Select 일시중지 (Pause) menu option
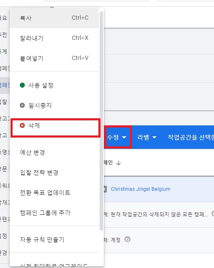The height and width of the screenshot is (268, 214). point(54,105)
